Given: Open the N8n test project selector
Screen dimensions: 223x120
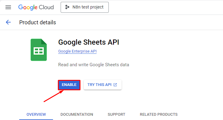Looking at the screenshot, I should [x=85, y=7].
